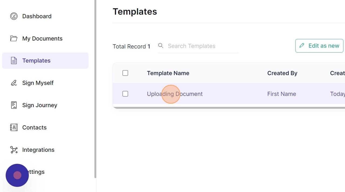Open the round purple recorder widget
The image size is (345, 192).
pyautogui.click(x=17, y=175)
